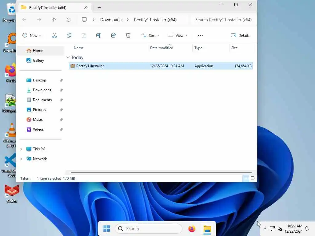Expand Network in navigation pane
The height and width of the screenshot is (236, 315).
[21, 159]
